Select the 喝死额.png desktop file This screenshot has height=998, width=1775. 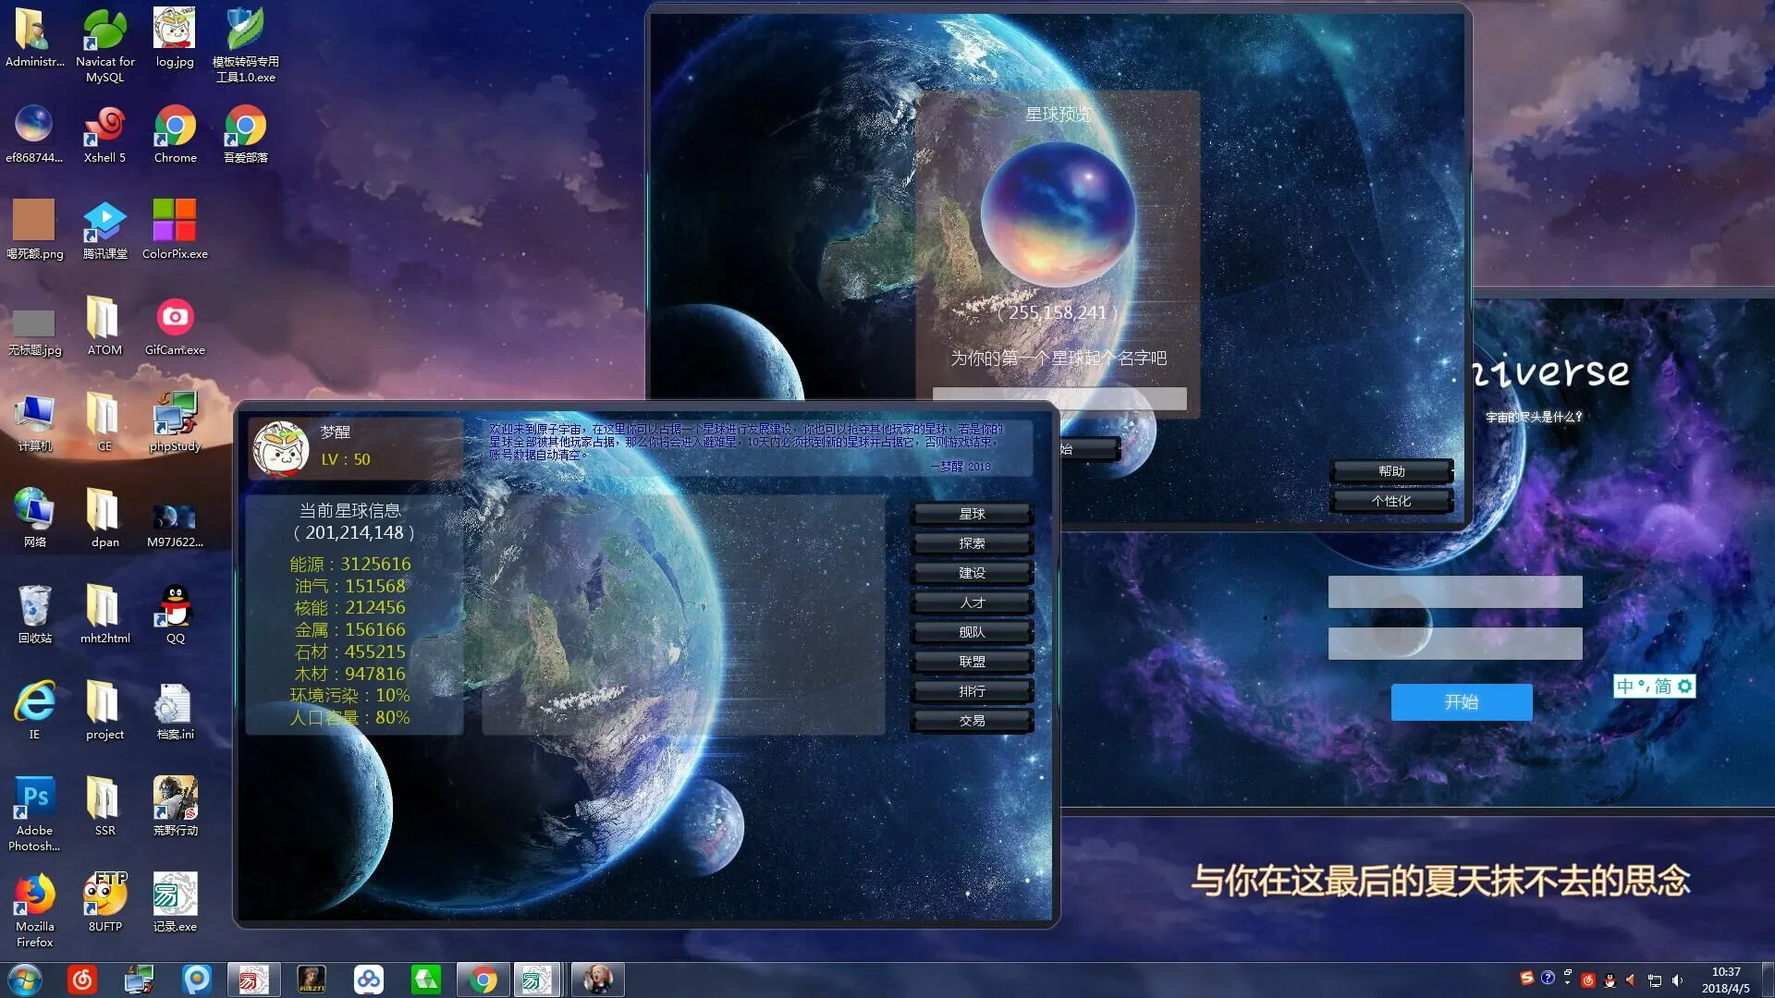[x=34, y=230]
